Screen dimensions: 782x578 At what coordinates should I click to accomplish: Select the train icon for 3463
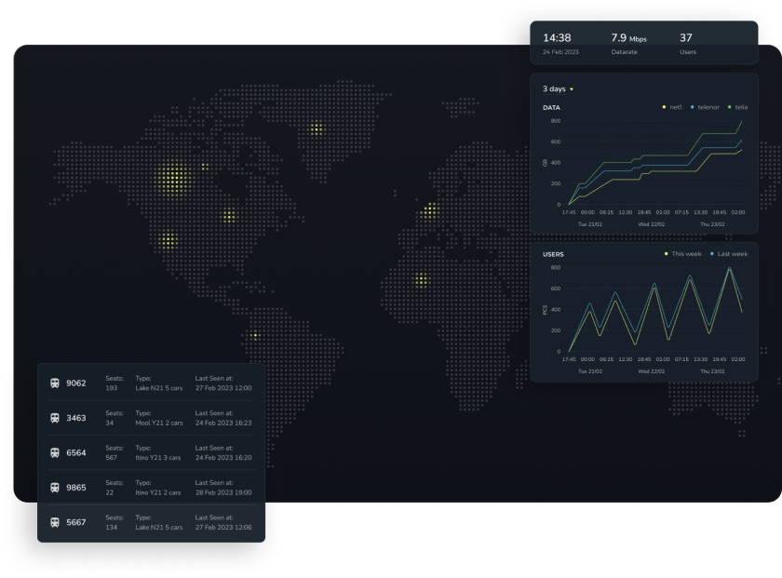click(55, 418)
